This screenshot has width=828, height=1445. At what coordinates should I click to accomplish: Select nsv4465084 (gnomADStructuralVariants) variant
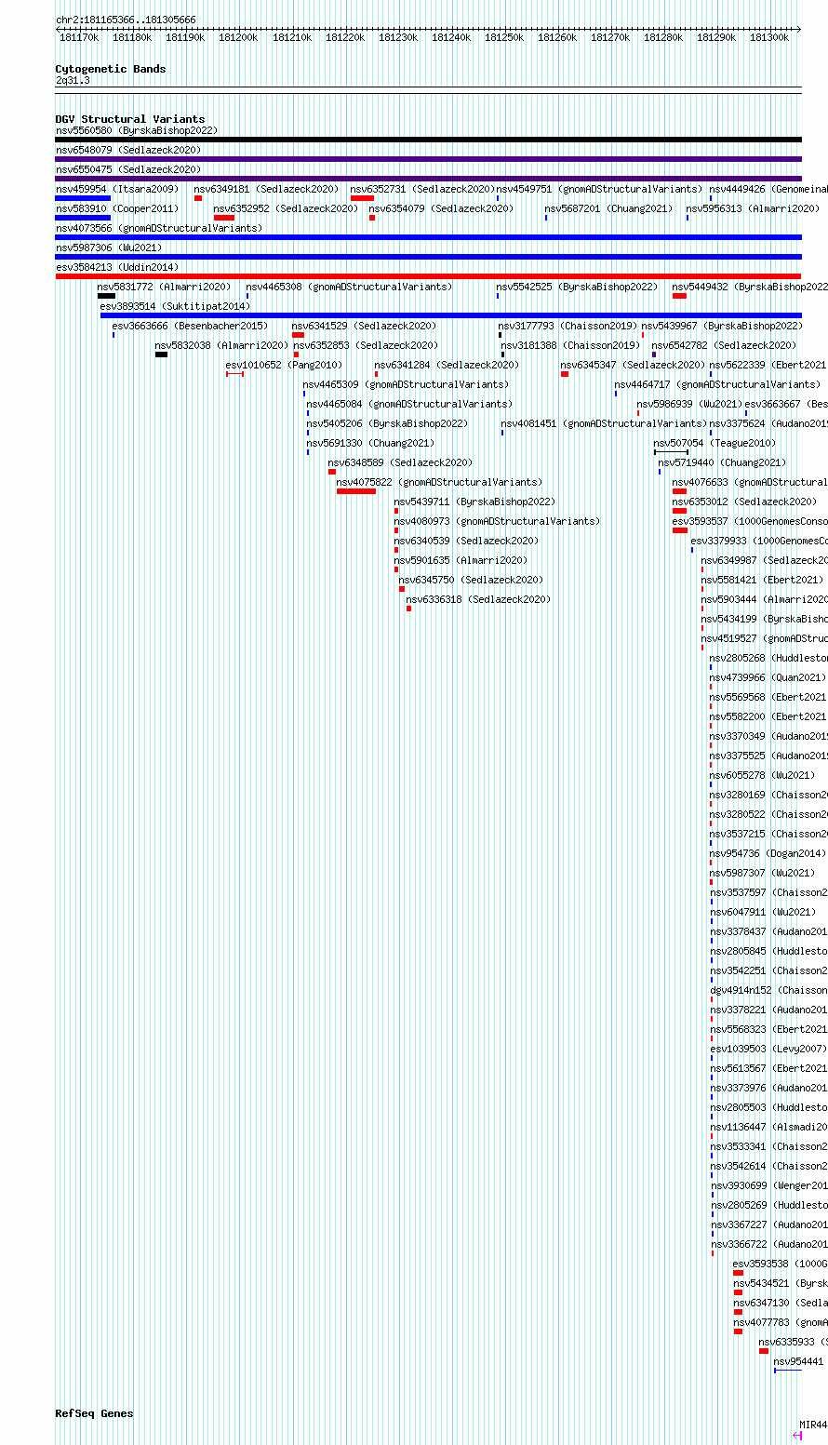click(x=410, y=405)
